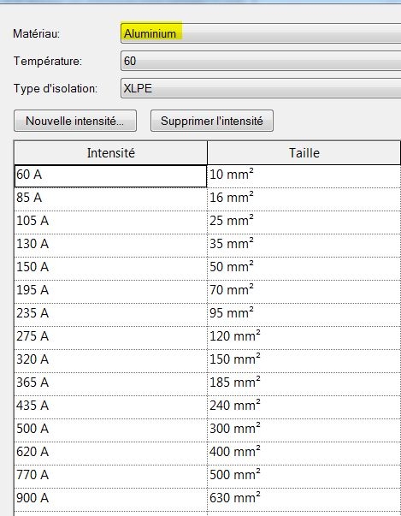401x516 pixels.
Task: Select the 185 mm² size cell
Action: click(x=304, y=384)
